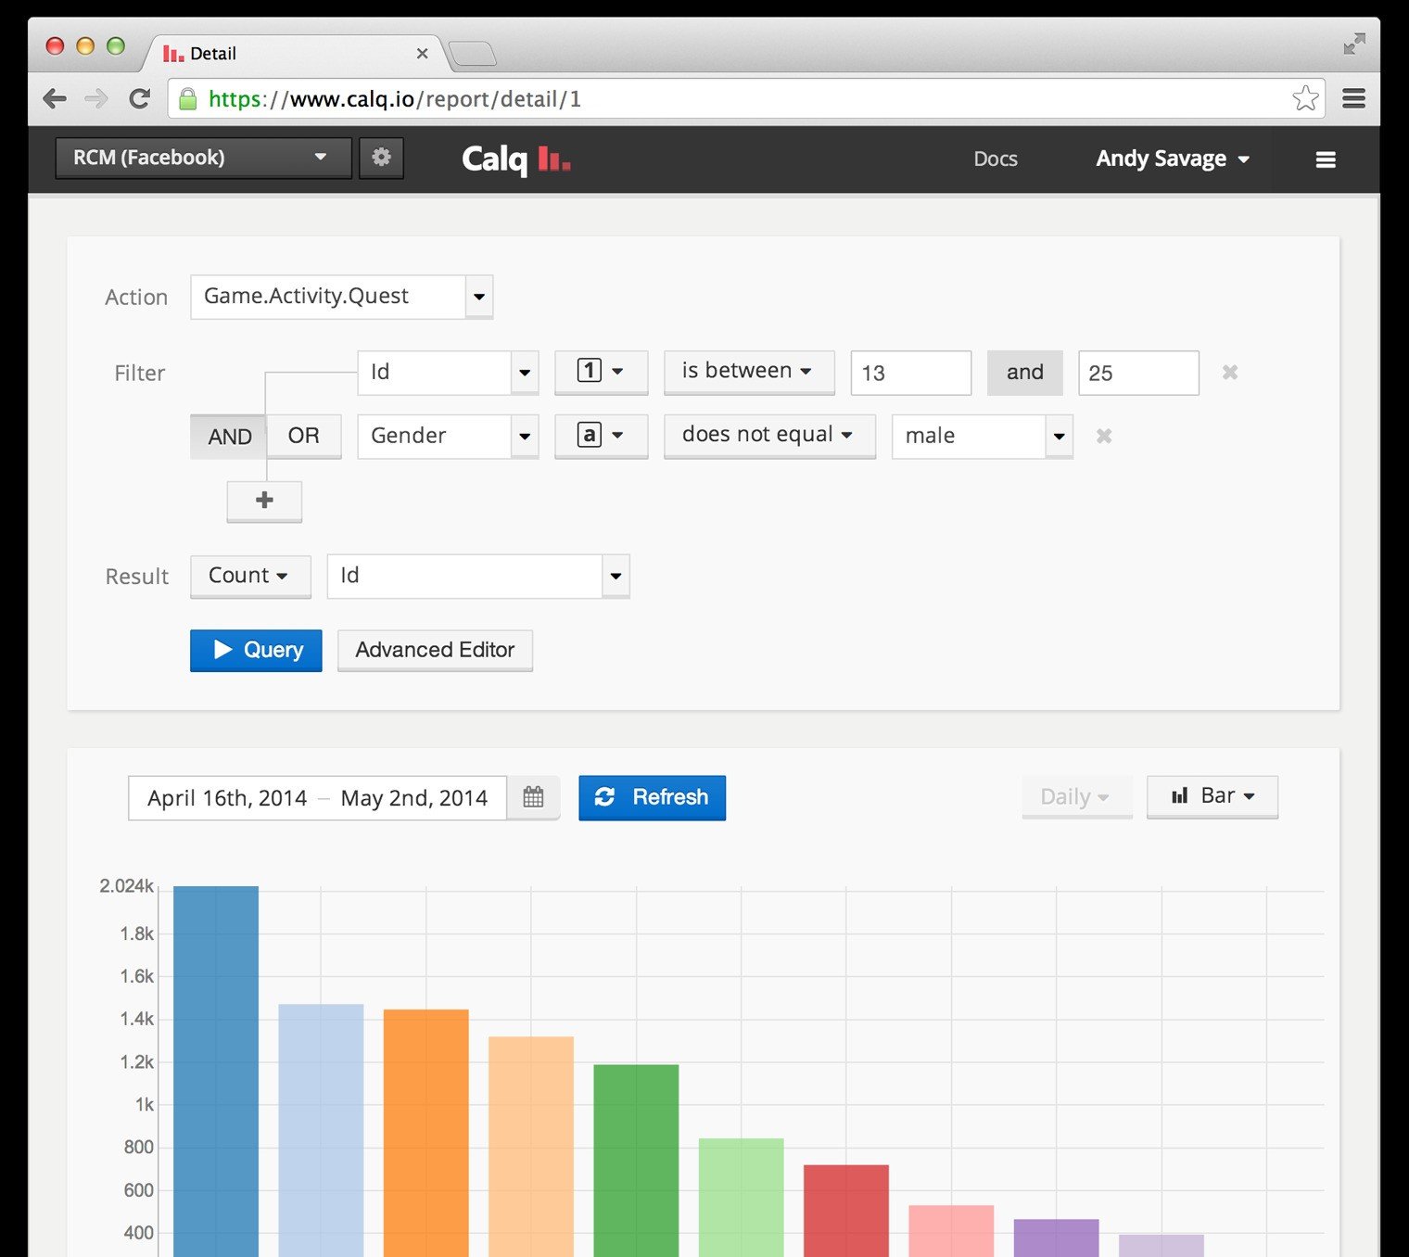Open the hamburger menu in Calq header

click(1326, 159)
